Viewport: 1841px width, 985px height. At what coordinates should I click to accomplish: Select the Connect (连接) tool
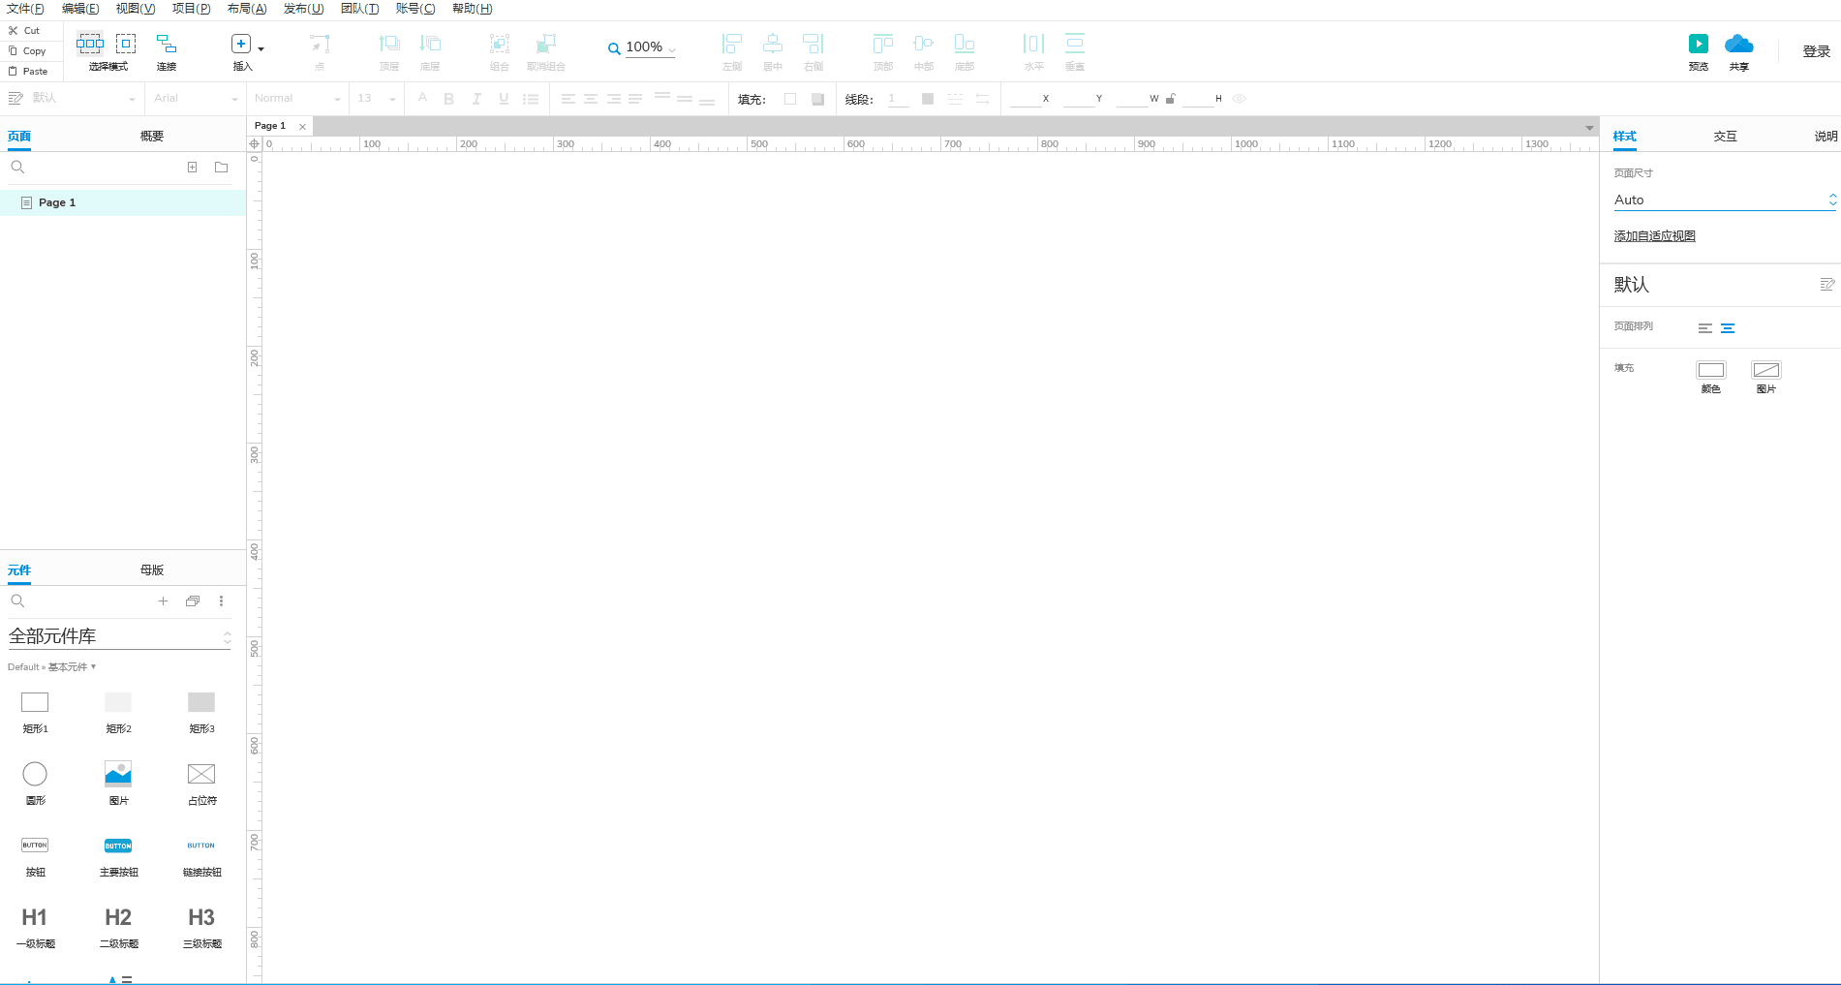tap(167, 45)
